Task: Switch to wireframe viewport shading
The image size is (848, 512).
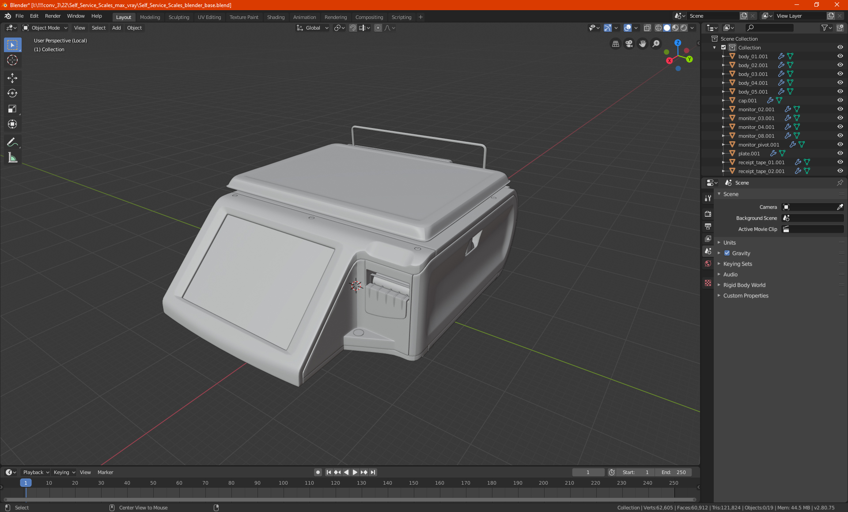Action: [x=658, y=28]
